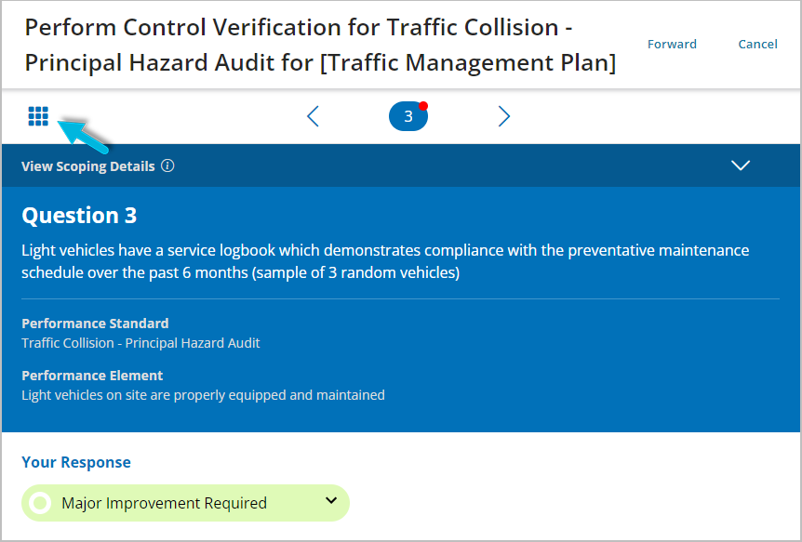Screen dimensions: 802x542
Task: Click the Question 3 heading
Action: pyautogui.click(x=79, y=216)
